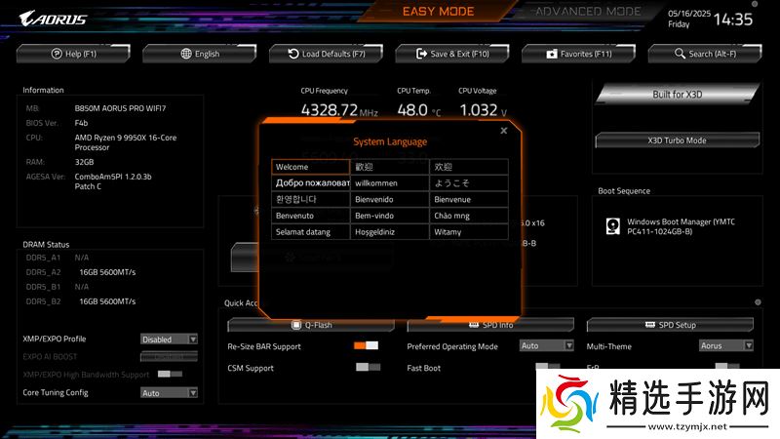Expand the Core Tuning Config dropdown
This screenshot has width=780, height=439.
169,392
